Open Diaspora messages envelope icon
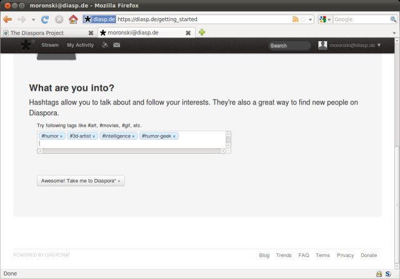This screenshot has height=279, width=400. [x=117, y=45]
